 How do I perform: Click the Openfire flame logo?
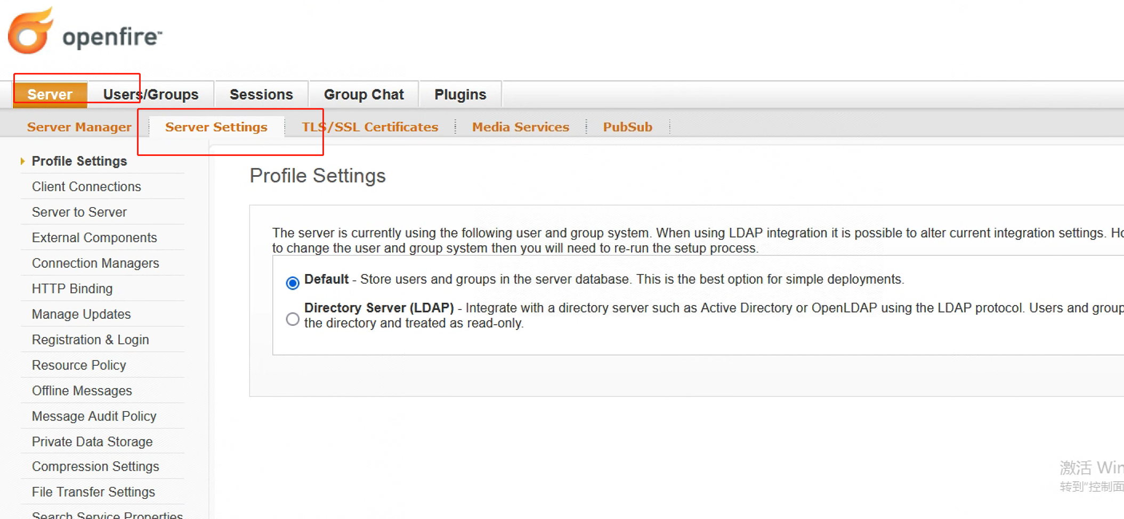(x=31, y=31)
